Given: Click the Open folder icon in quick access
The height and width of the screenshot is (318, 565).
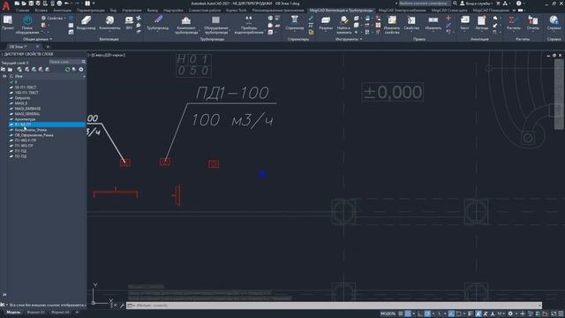Looking at the screenshot, I should click(24, 4).
